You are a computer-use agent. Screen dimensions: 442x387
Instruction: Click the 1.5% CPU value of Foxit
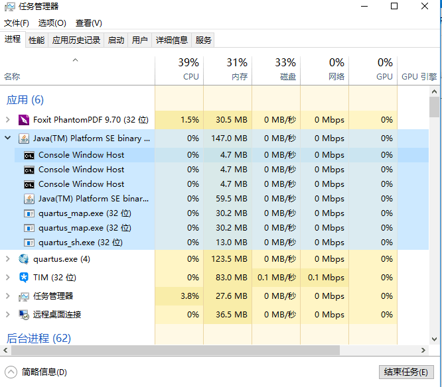(190, 120)
